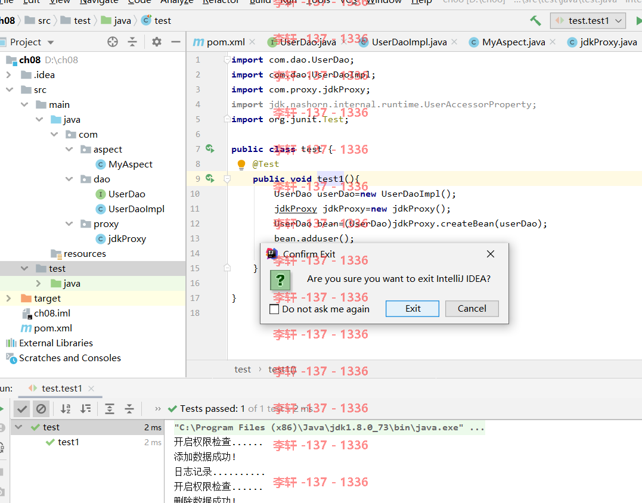
Task: Close the Confirm Exit dialog with X
Action: tap(491, 254)
